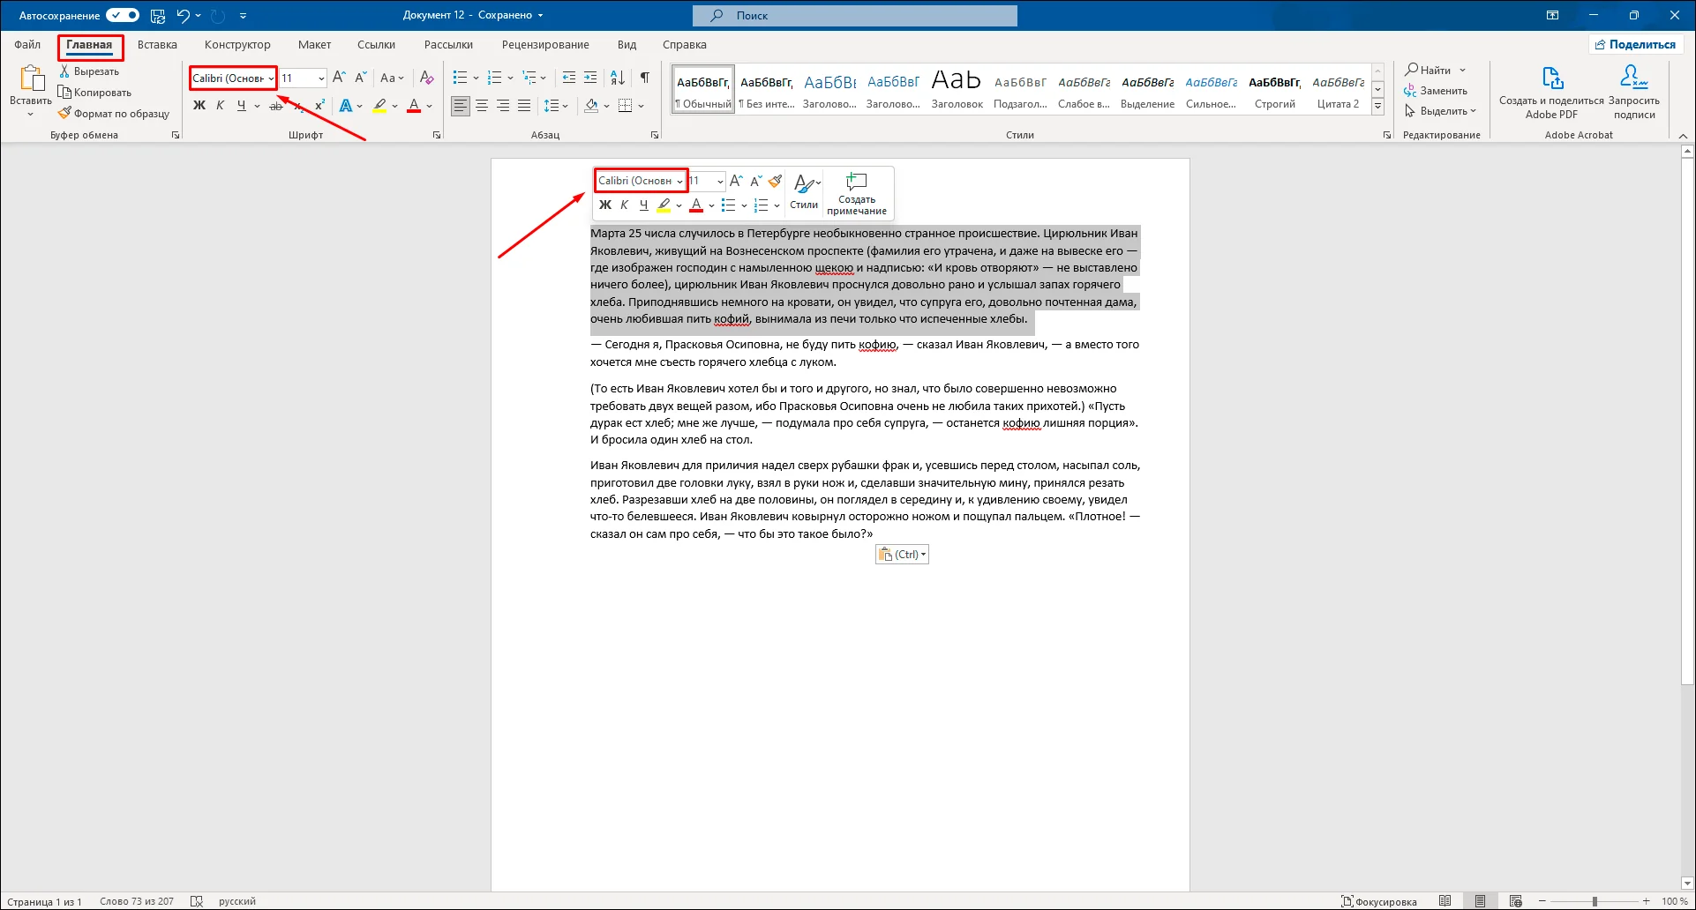This screenshot has width=1696, height=910.
Task: Decrease indent in ribbon
Action: point(569,78)
